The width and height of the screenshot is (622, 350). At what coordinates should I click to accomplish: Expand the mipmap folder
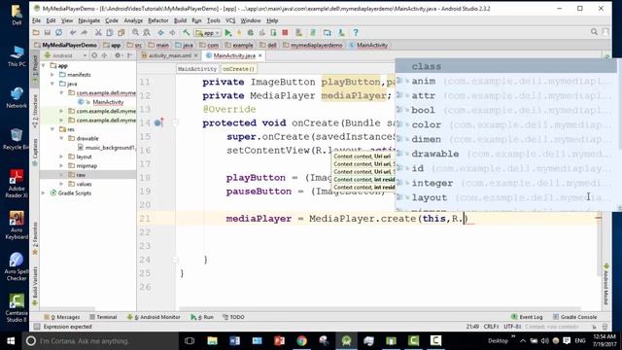[61, 166]
